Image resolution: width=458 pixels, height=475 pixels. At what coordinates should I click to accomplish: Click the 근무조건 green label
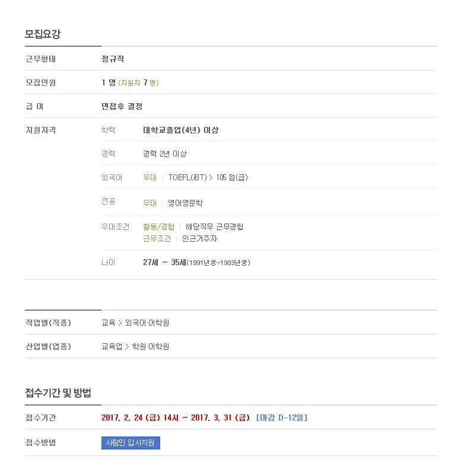pyautogui.click(x=157, y=239)
